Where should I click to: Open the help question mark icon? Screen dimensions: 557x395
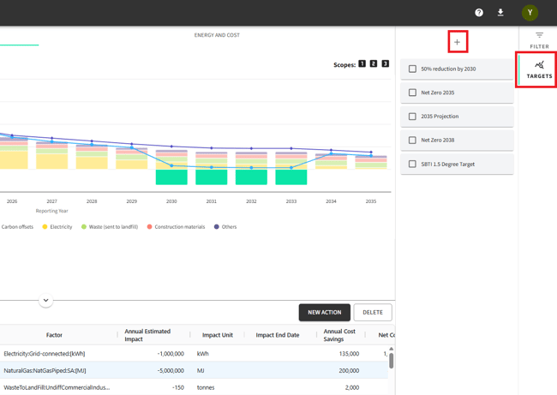tap(479, 13)
